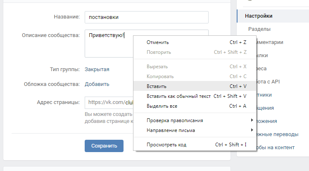Click Просмотреть код menu entry
This screenshot has width=309, height=171.
coord(167,145)
